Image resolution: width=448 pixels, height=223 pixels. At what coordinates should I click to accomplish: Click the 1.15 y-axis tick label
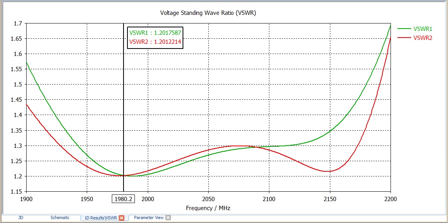tap(16, 192)
